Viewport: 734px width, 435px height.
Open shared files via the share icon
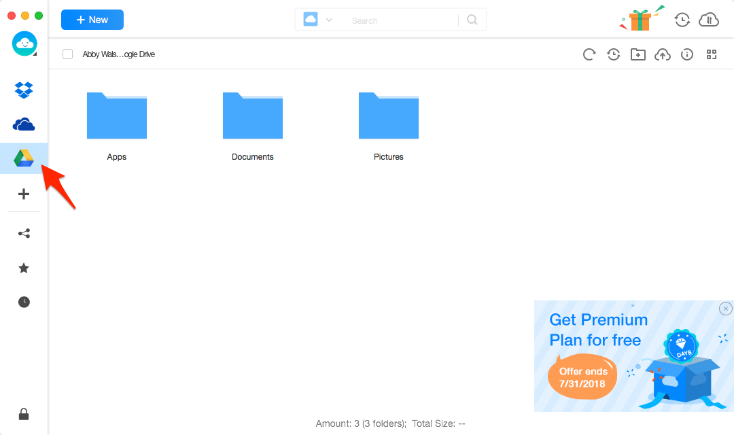click(x=24, y=233)
